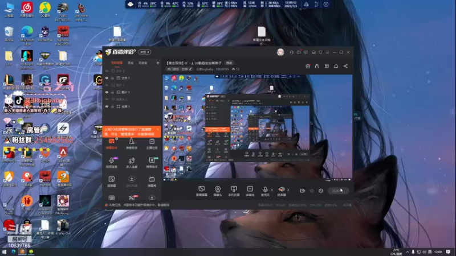Expand the speaker options arrow
The image size is (456, 256).
[x=288, y=190]
